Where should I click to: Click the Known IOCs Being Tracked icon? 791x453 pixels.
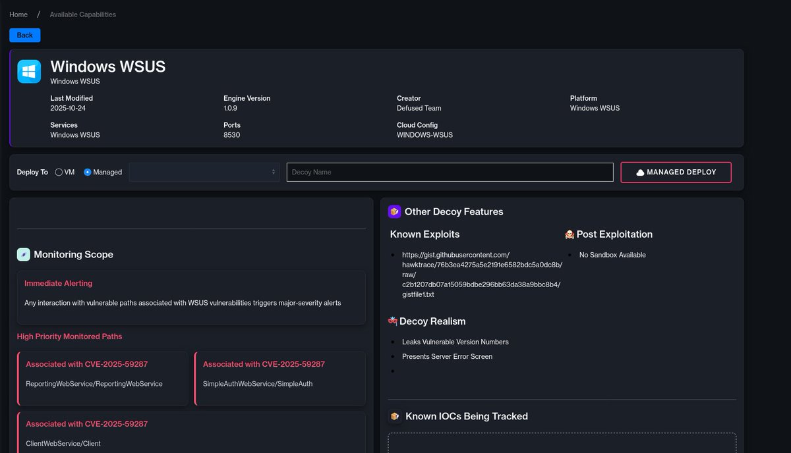point(394,416)
